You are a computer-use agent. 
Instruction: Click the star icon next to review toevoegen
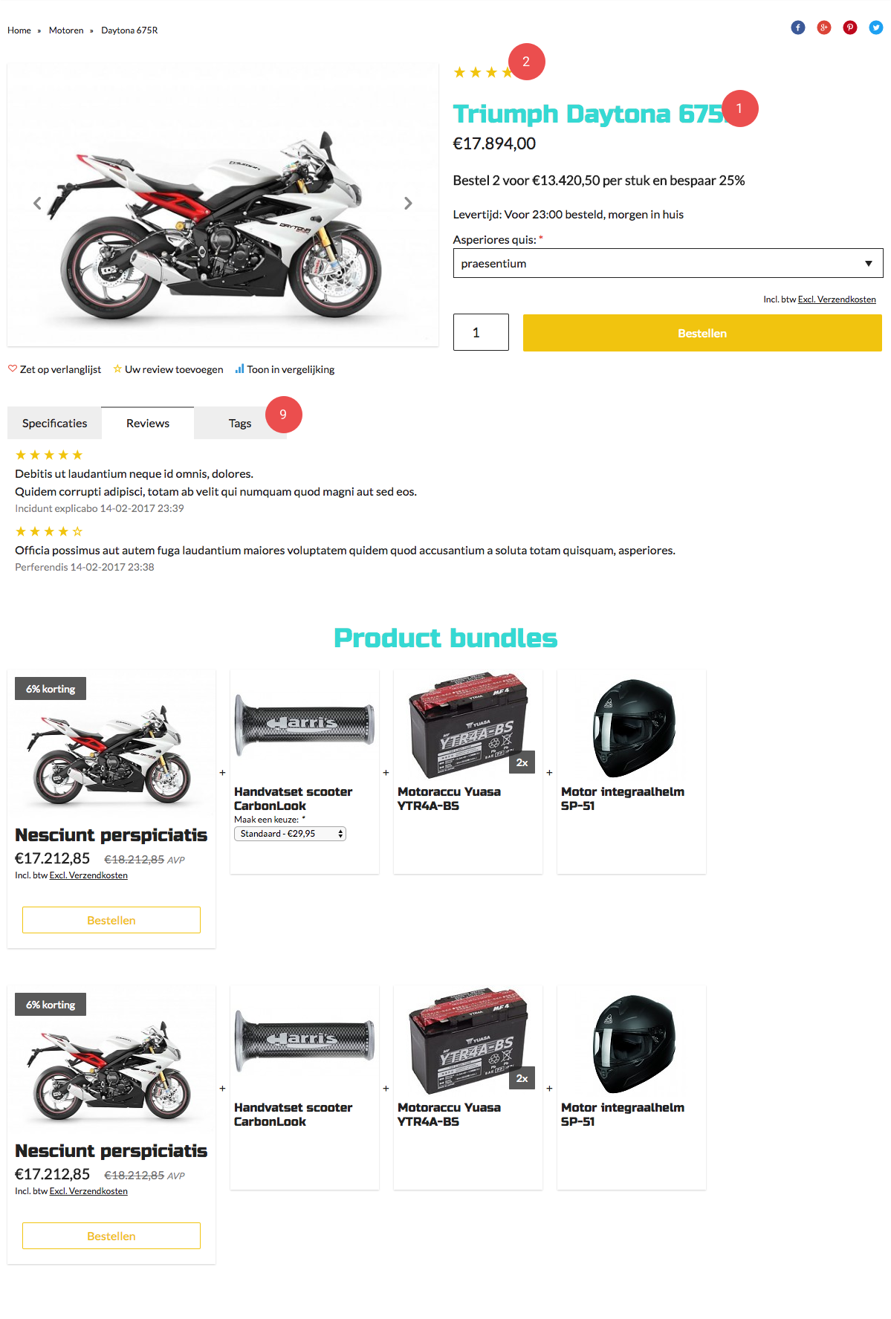point(117,369)
